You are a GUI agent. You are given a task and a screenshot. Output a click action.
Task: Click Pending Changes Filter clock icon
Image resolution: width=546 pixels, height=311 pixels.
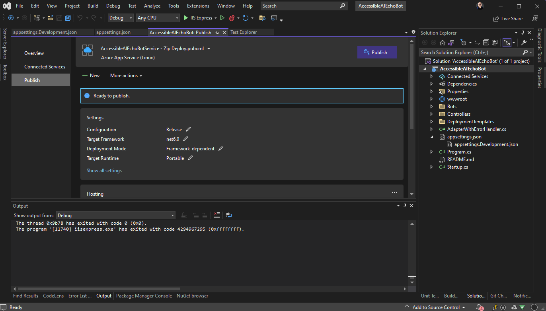coord(463,43)
